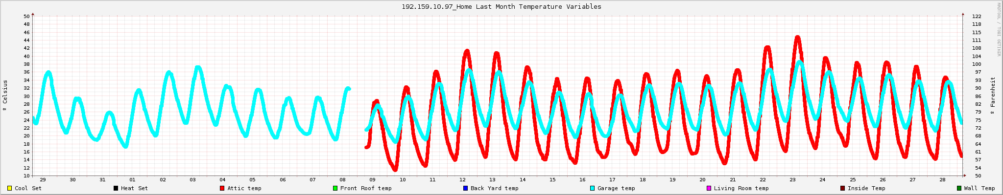The image size is (1003, 195).
Task: Click the º Farenheit right axis label
Action: click(x=993, y=96)
